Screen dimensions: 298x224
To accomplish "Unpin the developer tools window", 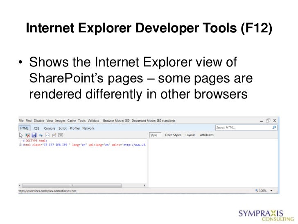I will [x=268, y=120].
